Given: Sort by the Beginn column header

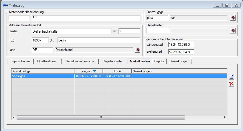Looking at the screenshot, I should click(x=88, y=71).
